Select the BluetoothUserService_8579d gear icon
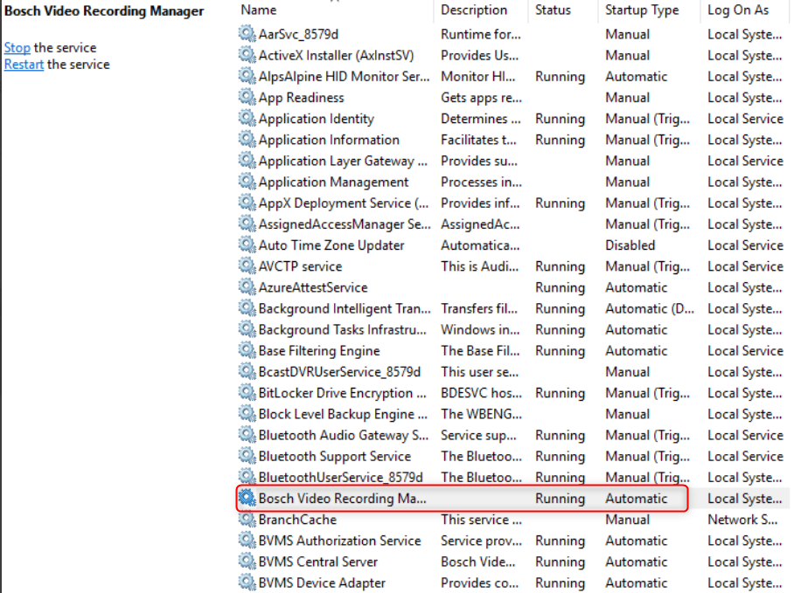801x593 pixels. point(247,477)
